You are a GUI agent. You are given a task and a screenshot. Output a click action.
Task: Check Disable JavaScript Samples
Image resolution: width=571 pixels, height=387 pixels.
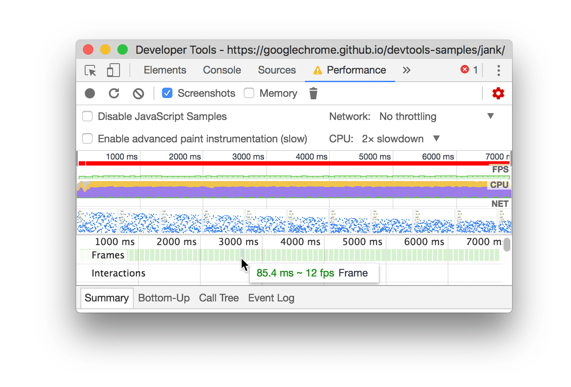click(87, 116)
